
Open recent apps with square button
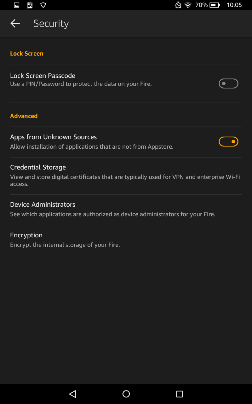[179, 394]
